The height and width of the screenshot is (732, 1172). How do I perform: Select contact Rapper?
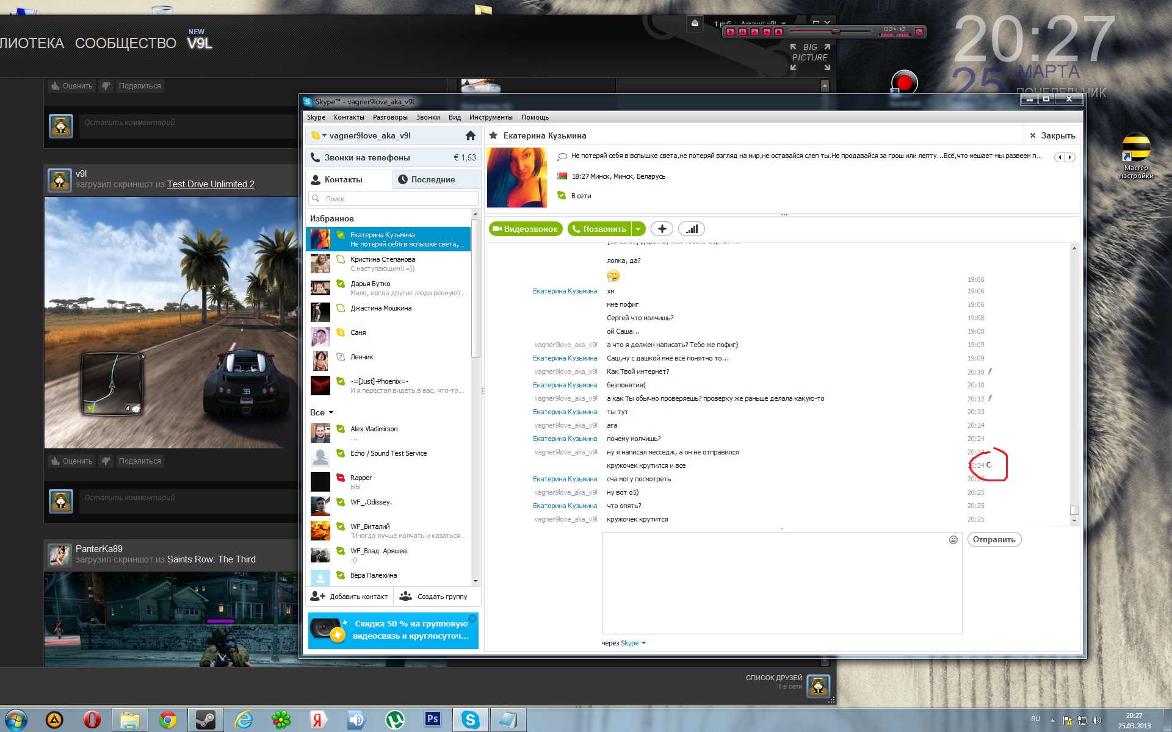[x=388, y=482]
